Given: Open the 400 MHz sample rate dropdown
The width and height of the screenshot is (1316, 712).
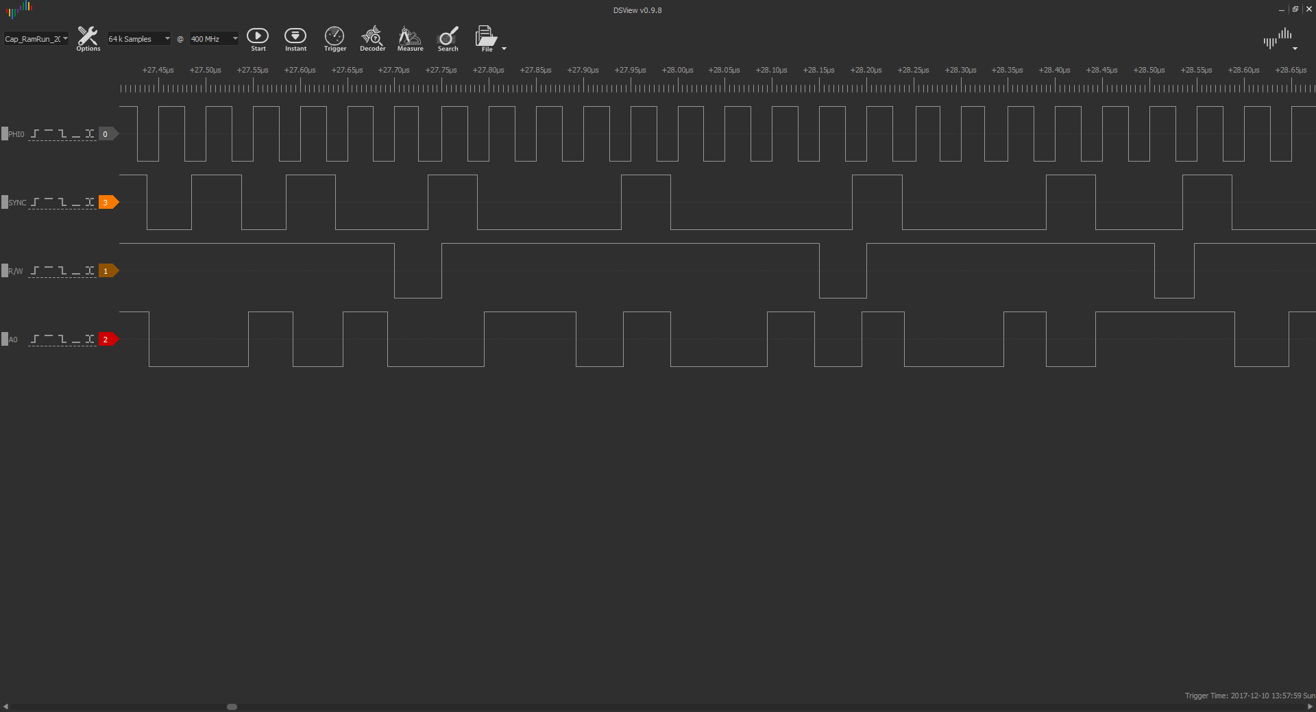Looking at the screenshot, I should 214,39.
